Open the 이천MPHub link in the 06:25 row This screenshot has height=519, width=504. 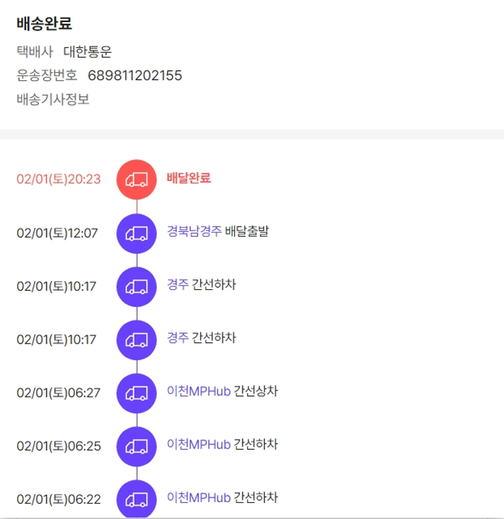[x=199, y=444]
